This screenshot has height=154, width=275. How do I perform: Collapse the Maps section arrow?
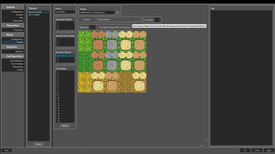3,35
